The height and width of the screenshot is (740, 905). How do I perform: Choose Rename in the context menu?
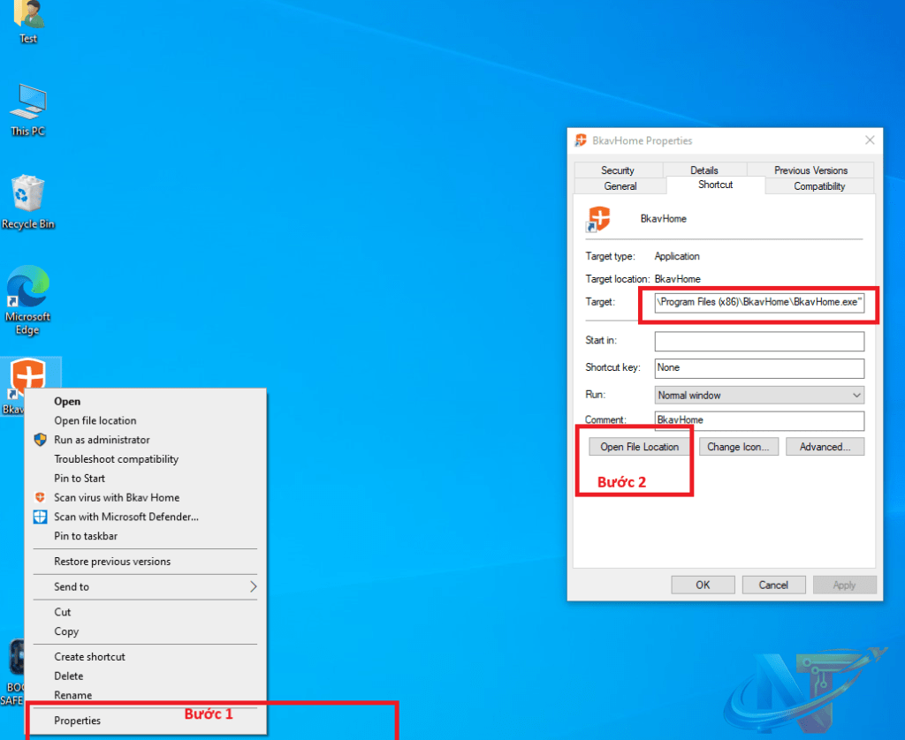146,695
